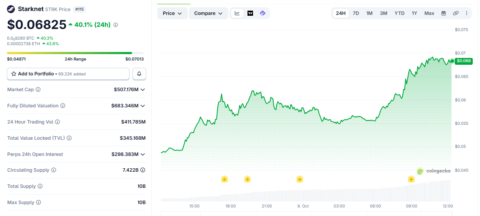Click info icon next to 7.422B value
Image resolution: width=480 pixels, height=216 pixels.
click(x=143, y=170)
